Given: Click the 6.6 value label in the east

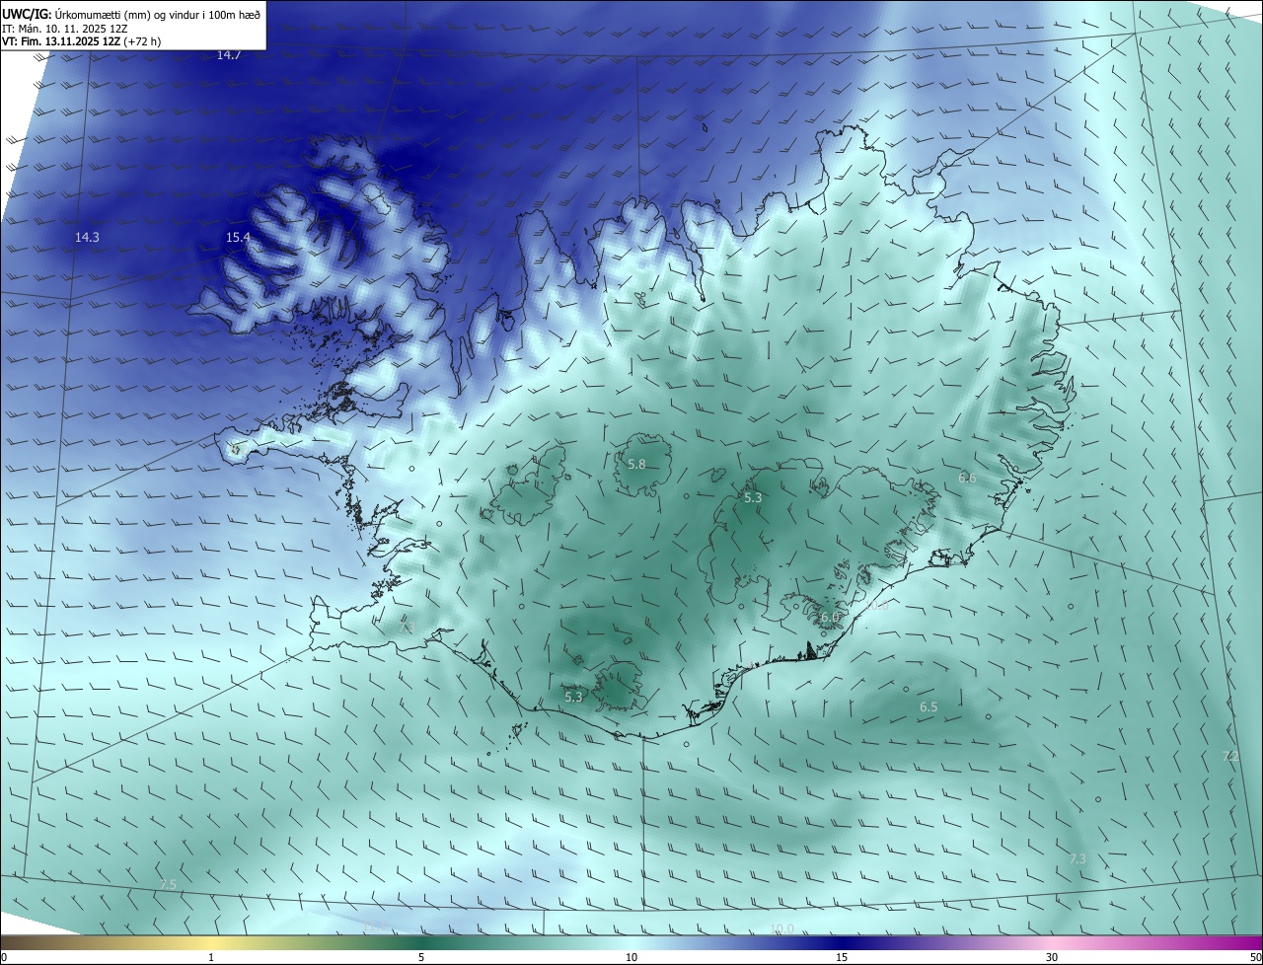Looking at the screenshot, I should click(967, 478).
